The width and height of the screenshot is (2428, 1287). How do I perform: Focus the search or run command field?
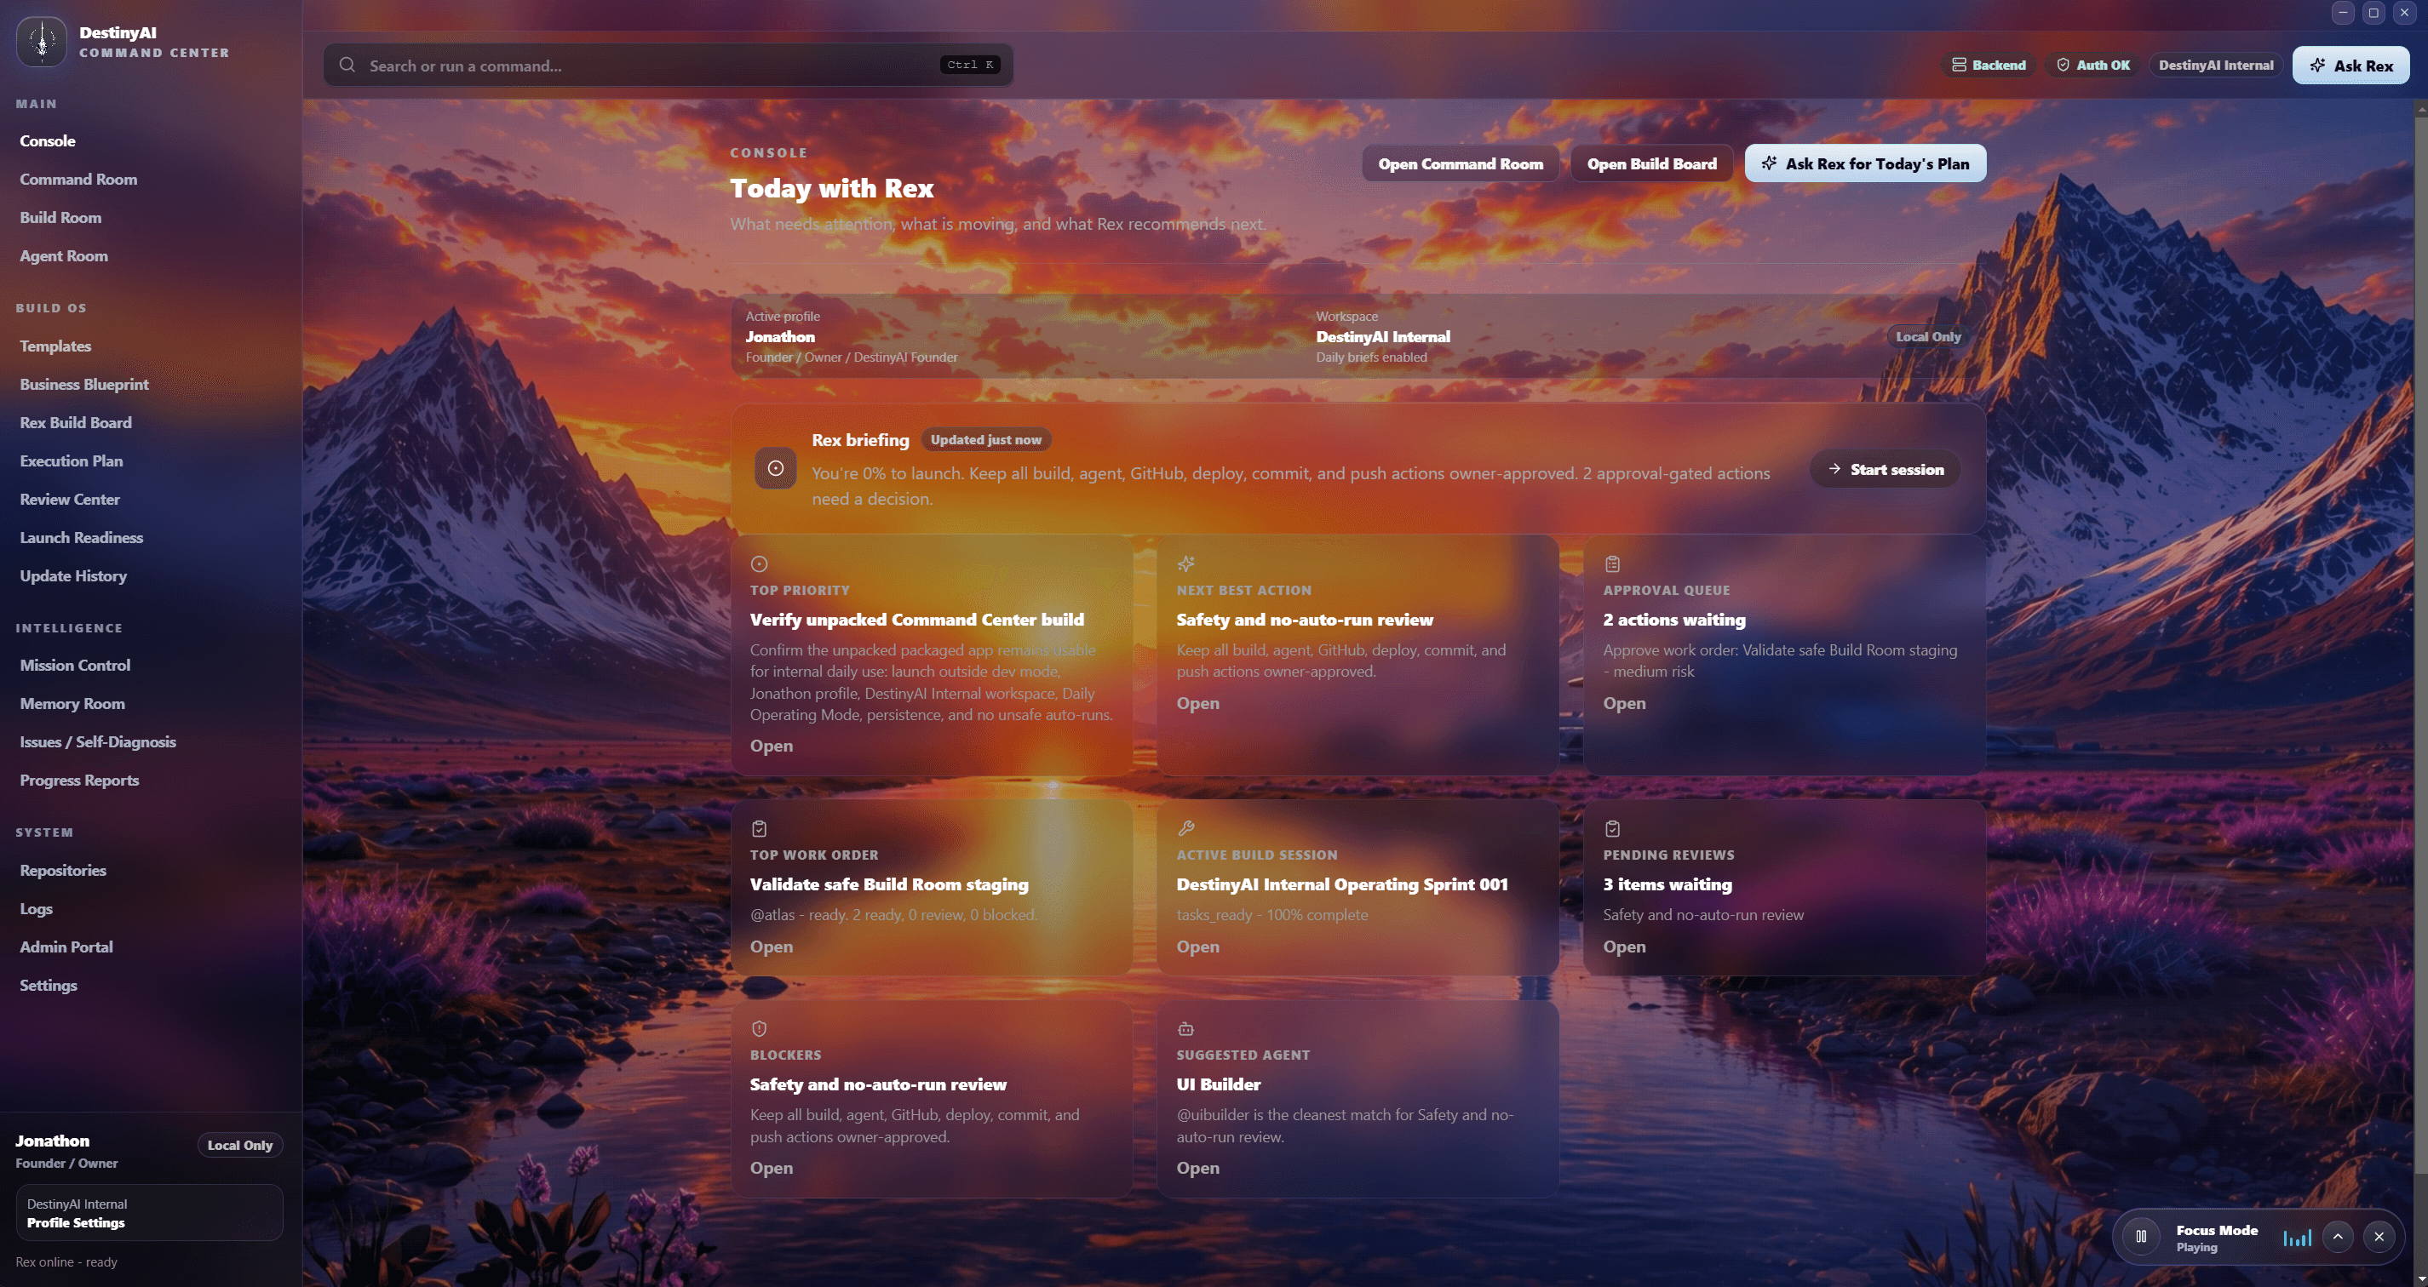[668, 65]
